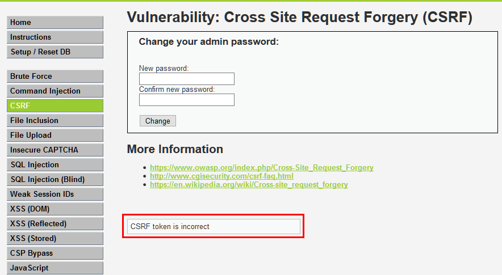Open the OWASP Cross-Site Request Forgery link
The width and height of the screenshot is (502, 275).
click(262, 168)
